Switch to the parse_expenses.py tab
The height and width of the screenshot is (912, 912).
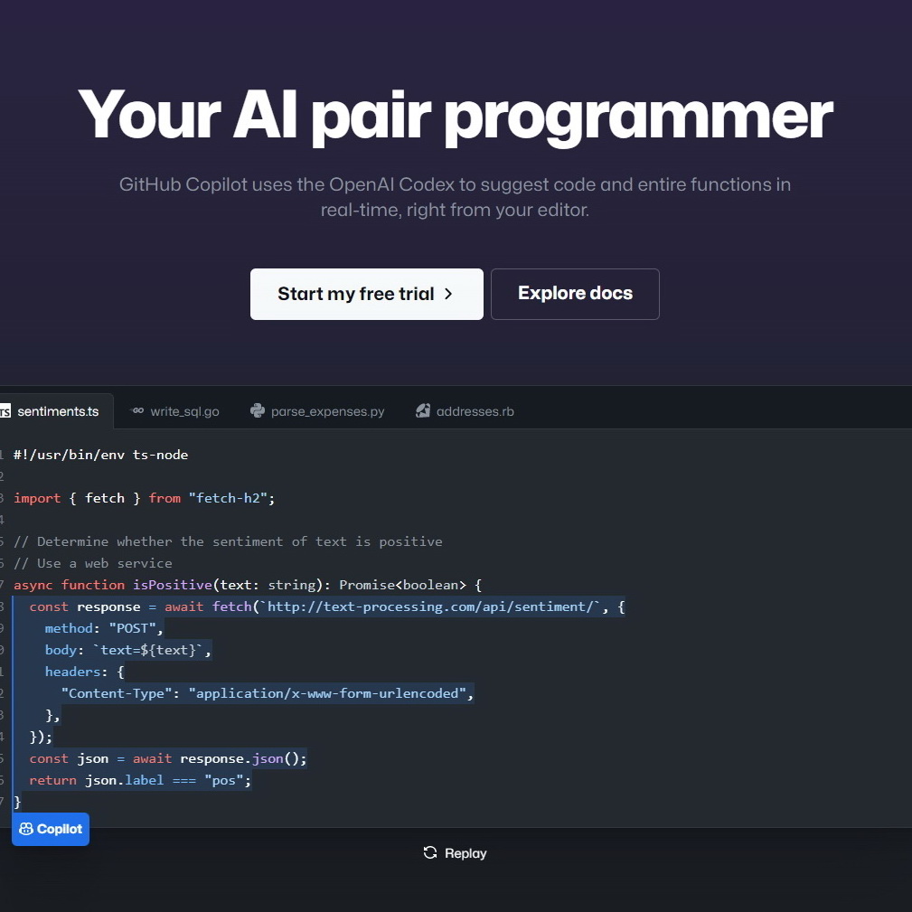click(317, 411)
